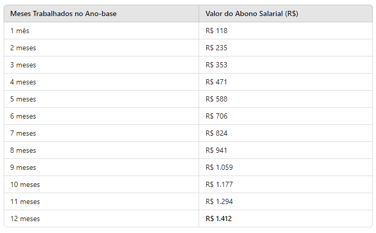Click the 'Valor do Abono Salarial (R$)' header

(x=252, y=13)
